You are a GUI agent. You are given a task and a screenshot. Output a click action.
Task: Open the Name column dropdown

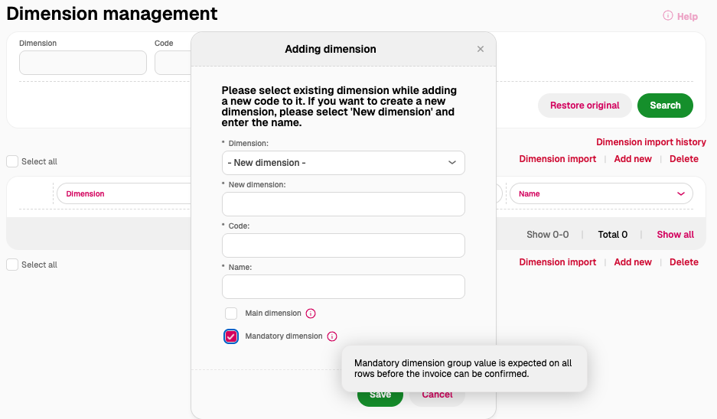point(601,194)
